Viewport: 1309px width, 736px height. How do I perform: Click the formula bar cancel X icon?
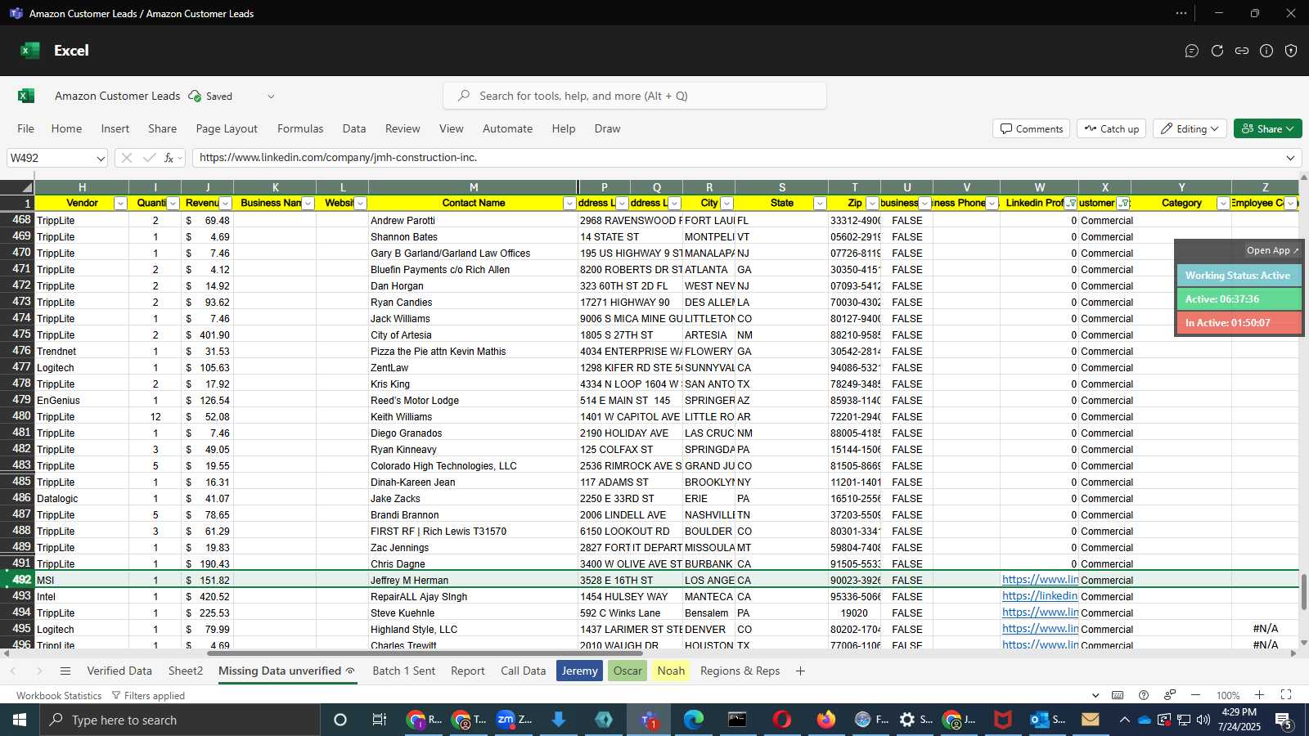[126, 158]
